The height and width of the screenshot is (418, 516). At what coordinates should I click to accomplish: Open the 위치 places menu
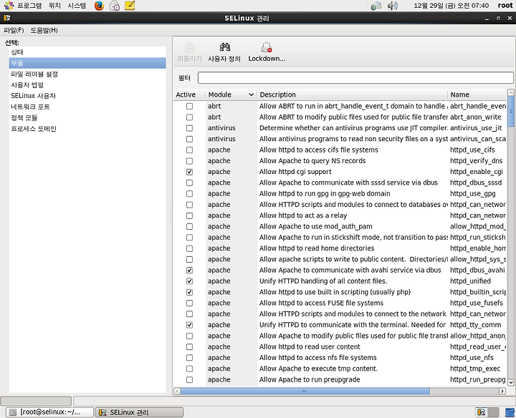point(54,6)
